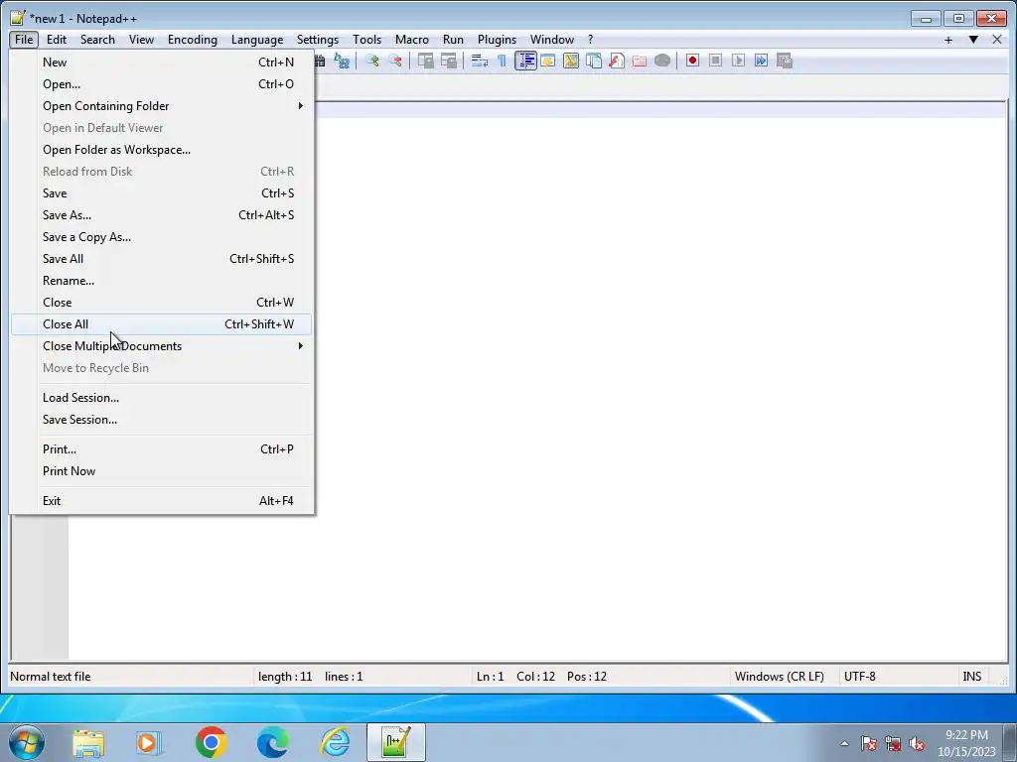Choose New from the File menu
The image size is (1017, 762).
coord(162,63)
